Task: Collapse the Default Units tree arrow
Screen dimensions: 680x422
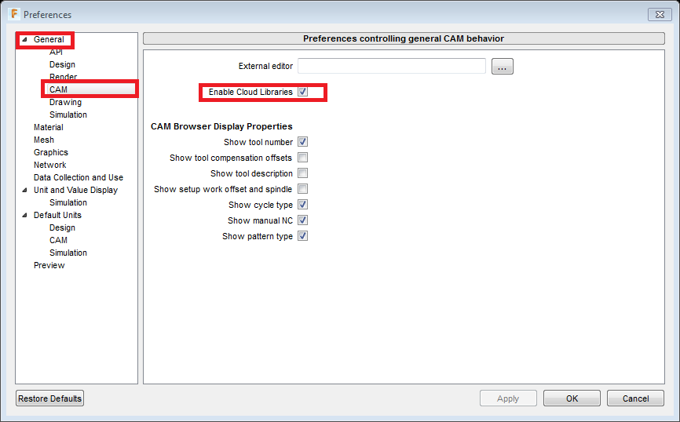Action: coord(24,216)
